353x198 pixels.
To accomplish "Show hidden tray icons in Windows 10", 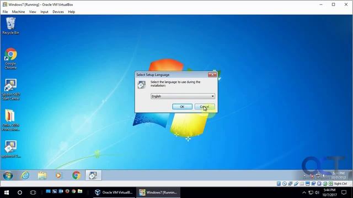I will click(304, 193).
